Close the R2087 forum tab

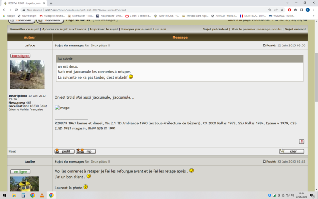coord(44,3)
